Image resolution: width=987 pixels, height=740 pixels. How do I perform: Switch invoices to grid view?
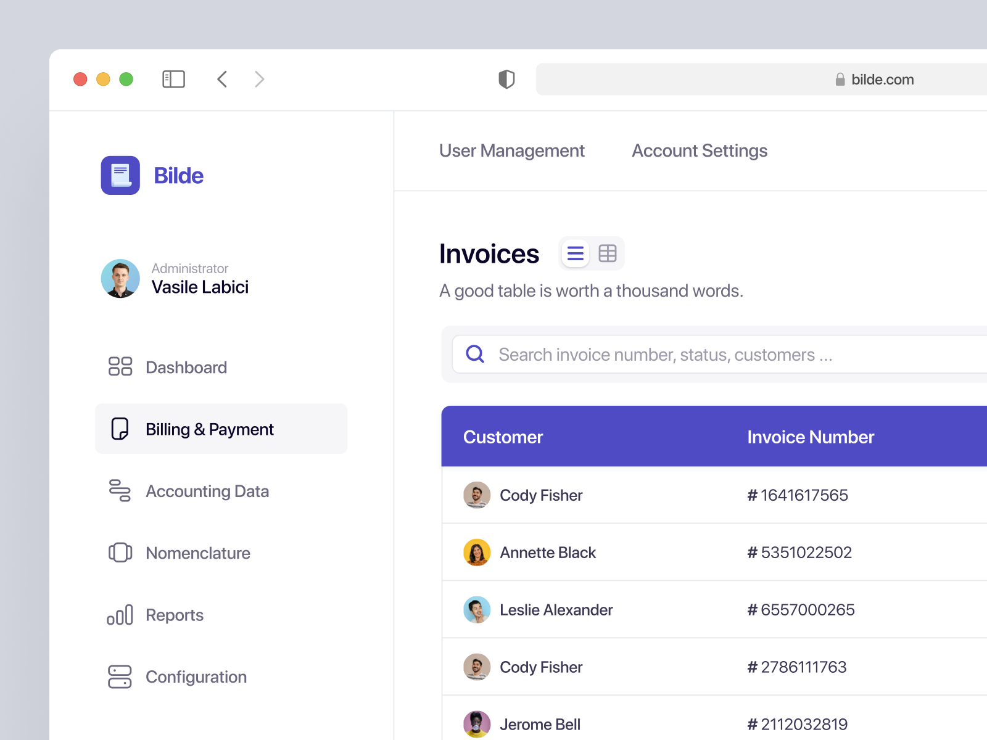(x=608, y=253)
